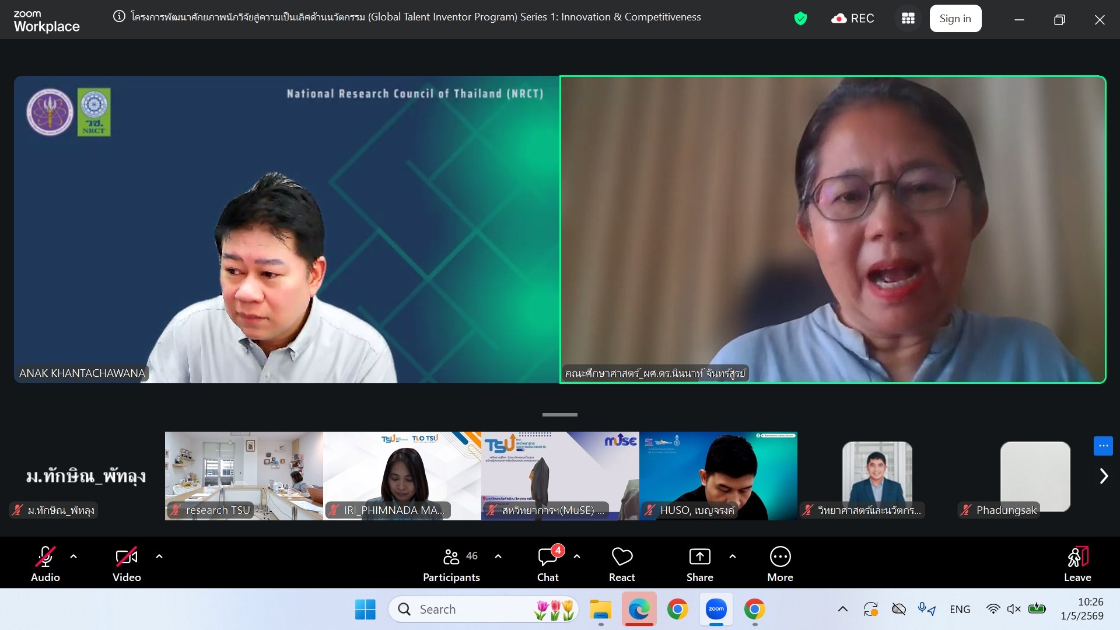Click muted mic icon on research TSU

(176, 510)
